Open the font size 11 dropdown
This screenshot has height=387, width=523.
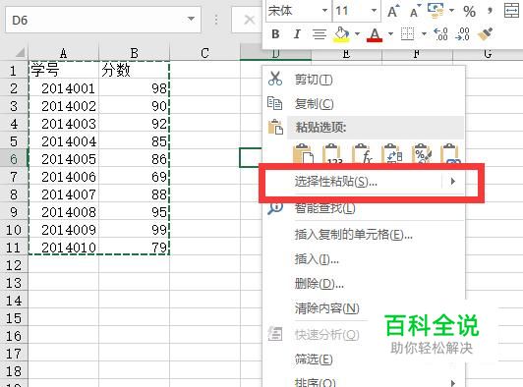374,11
